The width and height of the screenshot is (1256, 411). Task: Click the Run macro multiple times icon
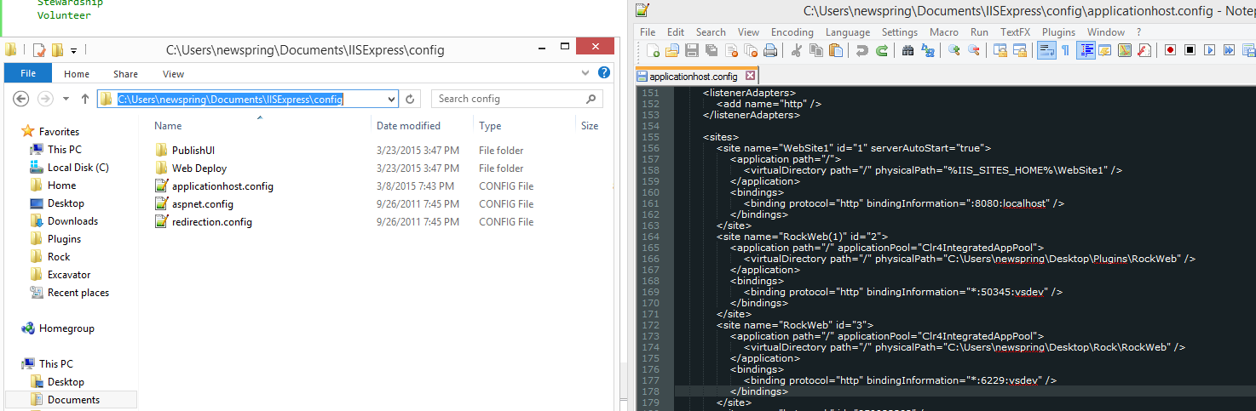(x=1230, y=50)
